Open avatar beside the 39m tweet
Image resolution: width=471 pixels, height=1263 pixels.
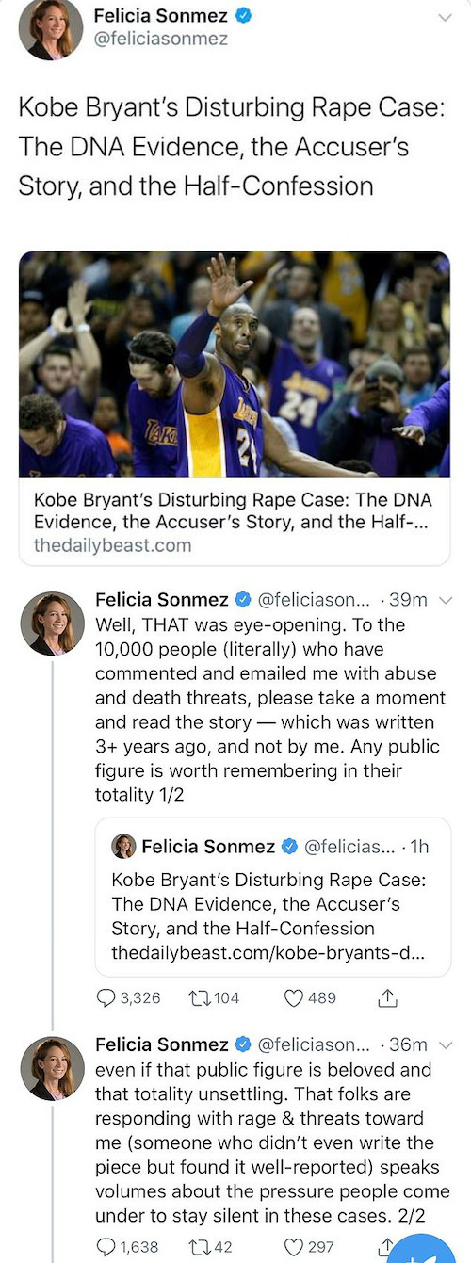[x=53, y=623]
